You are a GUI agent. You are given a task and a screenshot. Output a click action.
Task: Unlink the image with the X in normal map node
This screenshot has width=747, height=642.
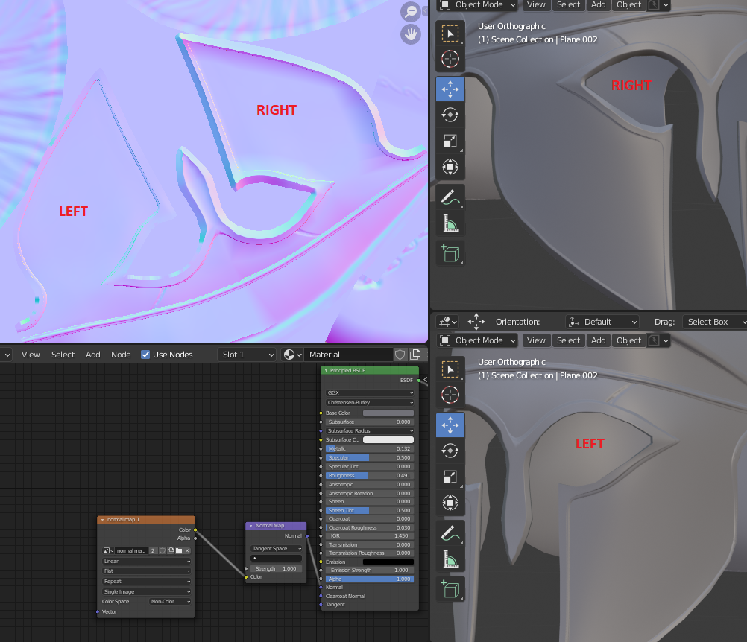click(187, 550)
